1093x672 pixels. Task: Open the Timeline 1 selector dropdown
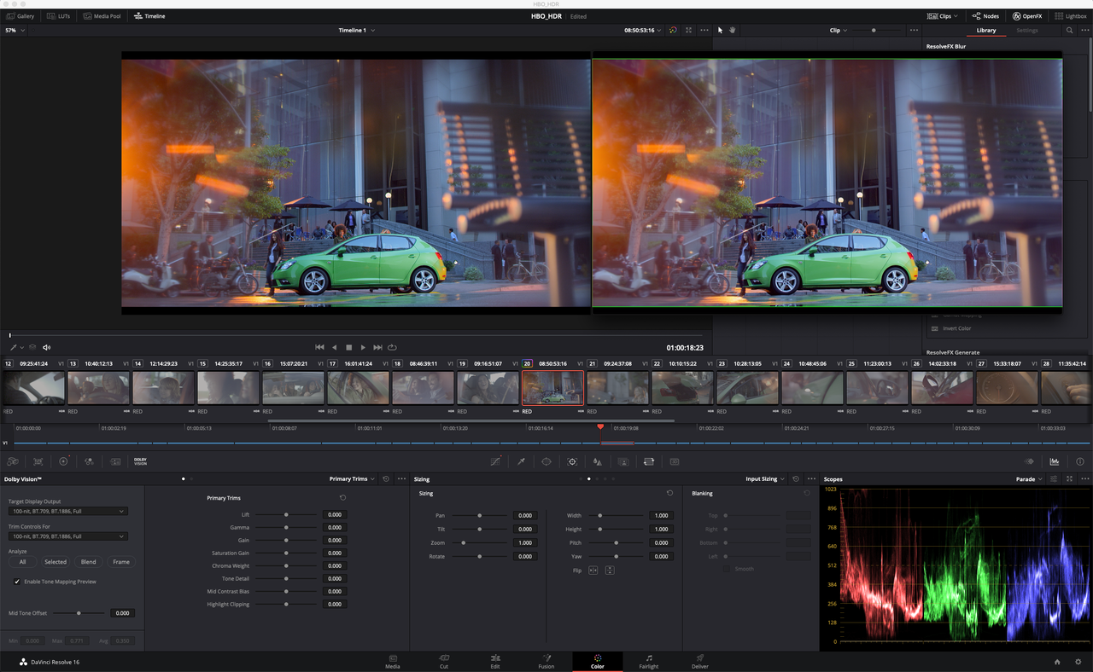tap(357, 30)
